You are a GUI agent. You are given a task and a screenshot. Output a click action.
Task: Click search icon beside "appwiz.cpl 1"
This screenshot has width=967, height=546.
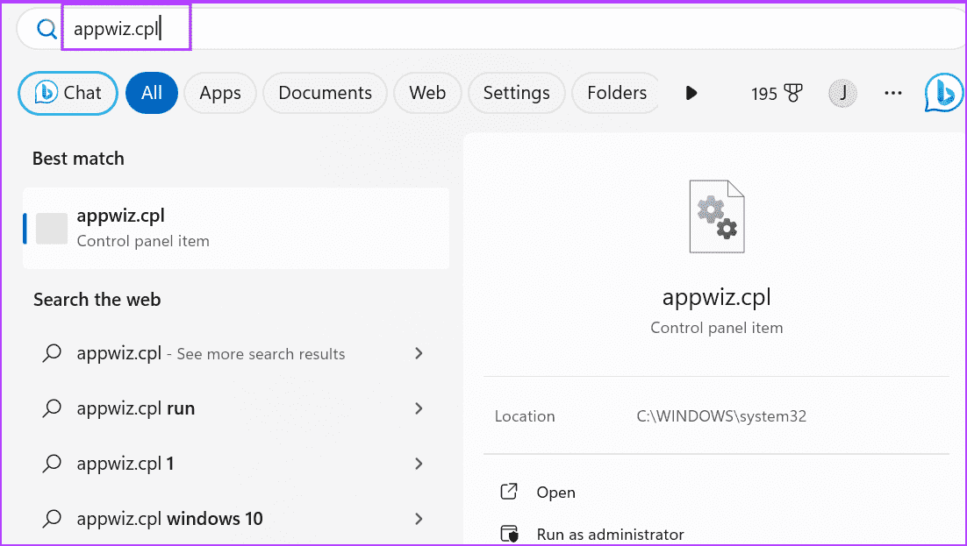[x=52, y=464]
